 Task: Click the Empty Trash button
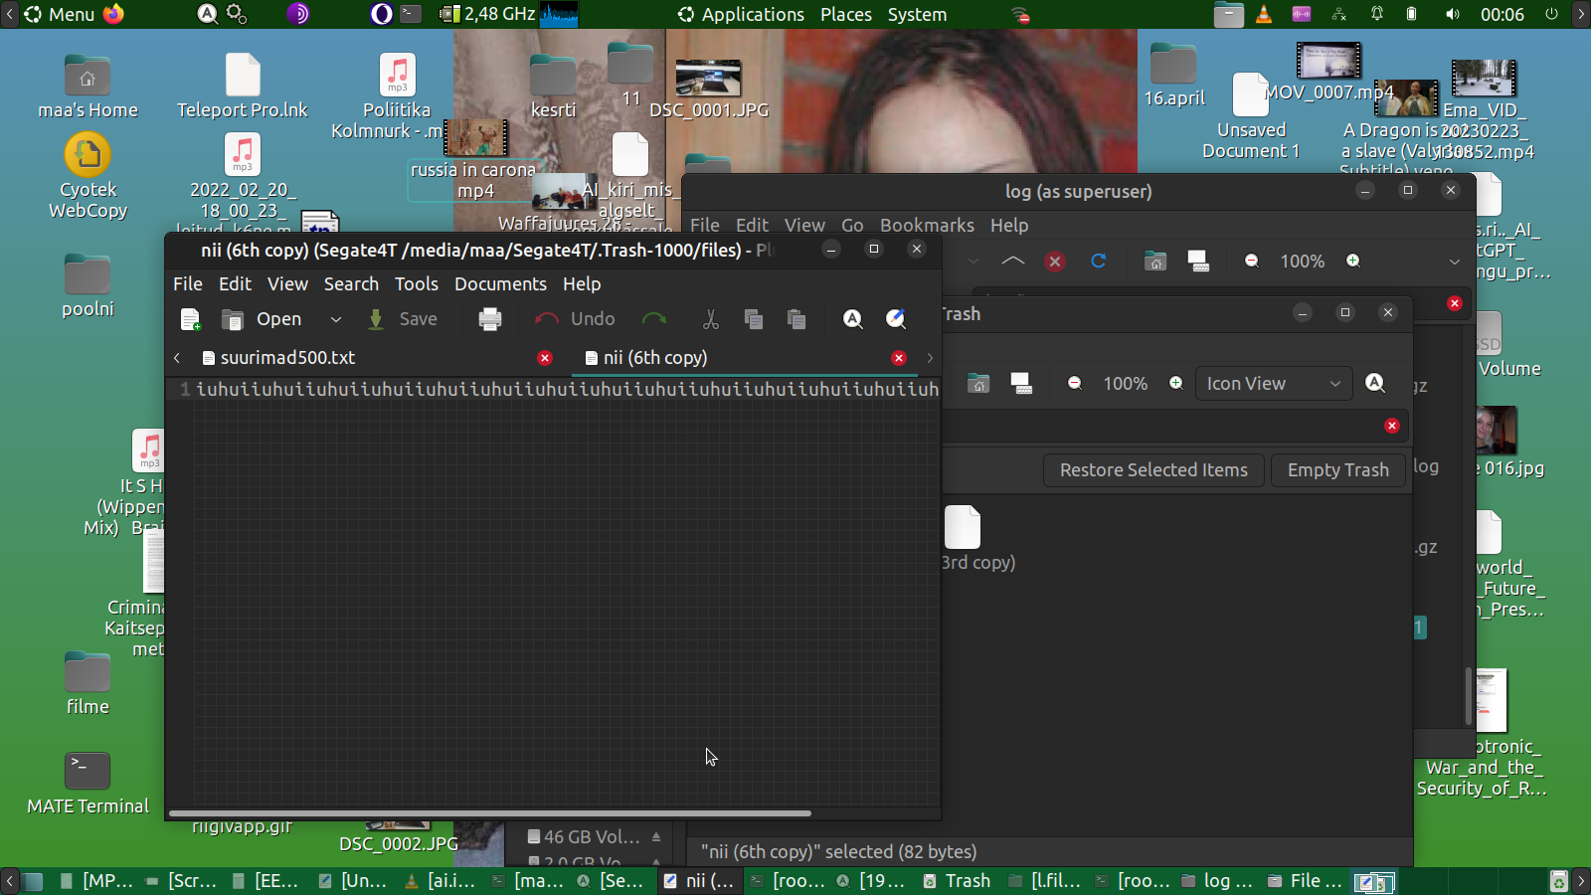(1337, 470)
